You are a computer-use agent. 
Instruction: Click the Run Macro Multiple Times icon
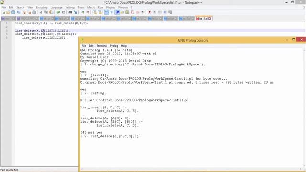coord(165,12)
